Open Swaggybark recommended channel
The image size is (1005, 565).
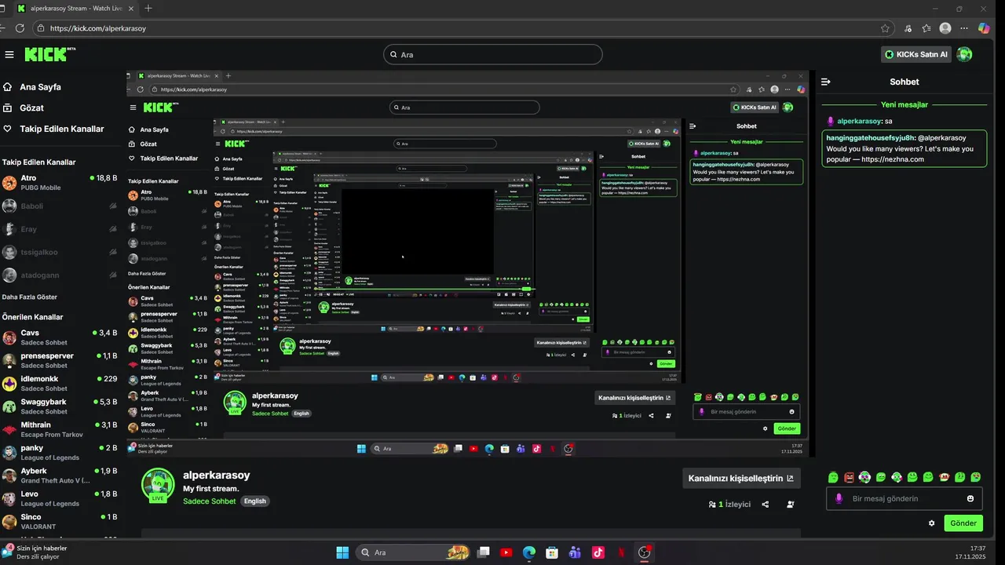click(60, 406)
